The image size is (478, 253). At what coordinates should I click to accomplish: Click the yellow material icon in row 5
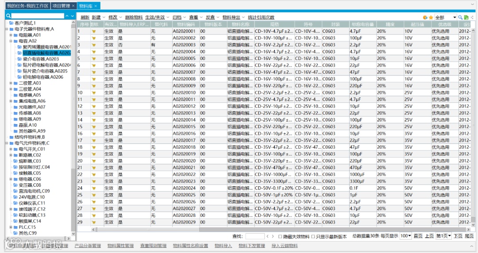coord(93,59)
